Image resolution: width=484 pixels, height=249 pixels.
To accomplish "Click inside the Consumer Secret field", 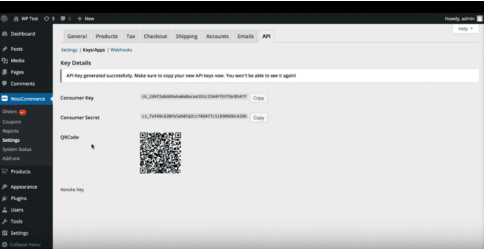I will click(x=194, y=116).
